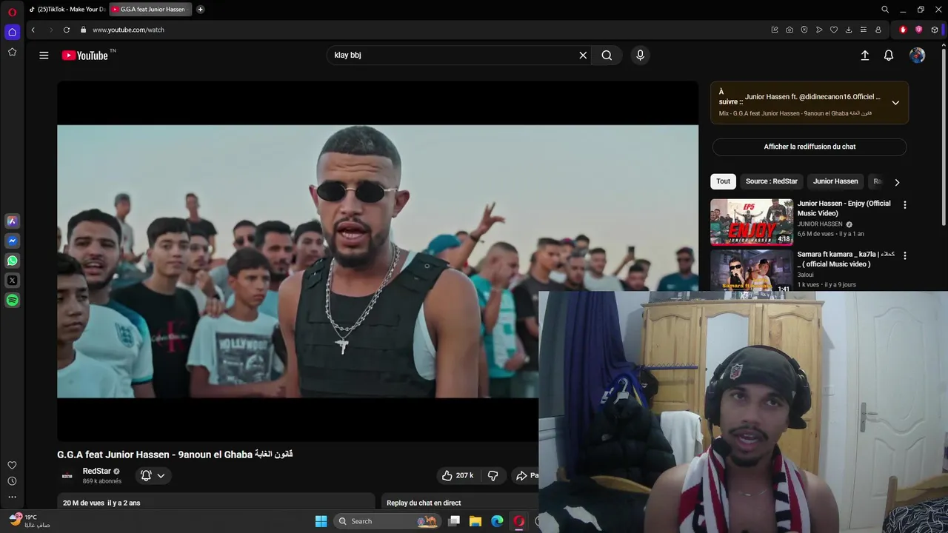Search open tabs with the title bar magnifier
The height and width of the screenshot is (533, 948).
pos(884,10)
